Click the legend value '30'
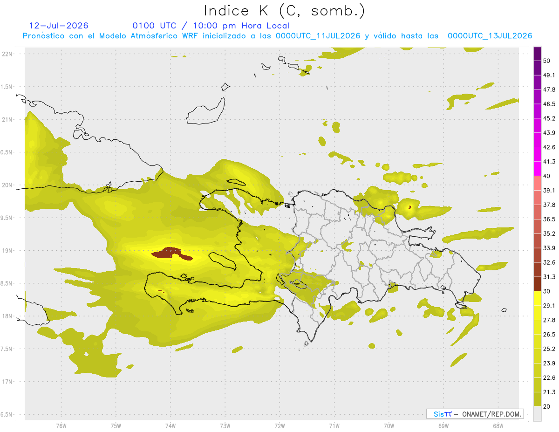 tap(547, 291)
